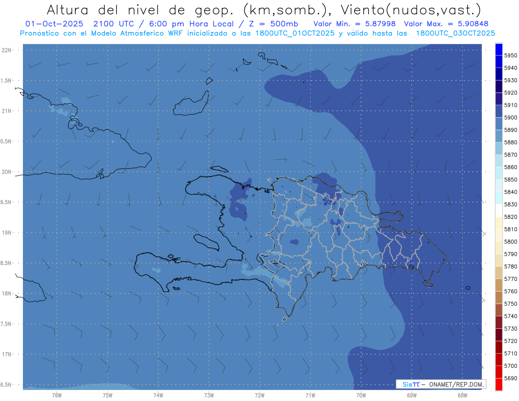
Task: Click the 5890 color bar value
Action: (x=510, y=130)
